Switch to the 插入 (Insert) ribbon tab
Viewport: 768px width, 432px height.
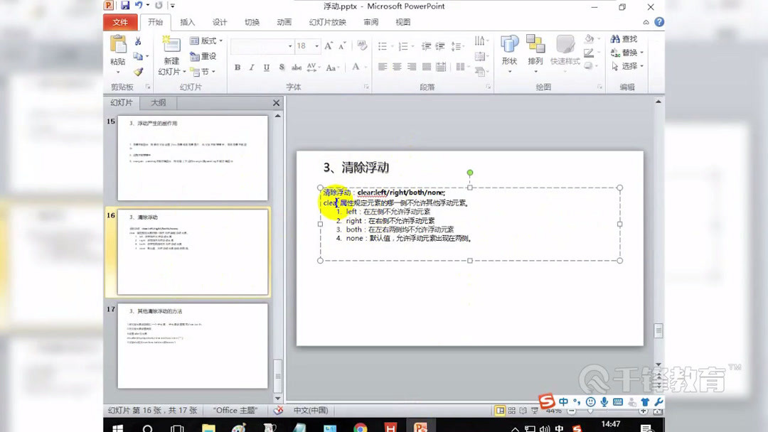point(187,22)
